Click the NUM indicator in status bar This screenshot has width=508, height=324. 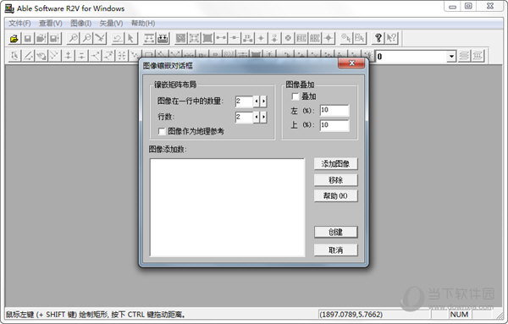coord(459,315)
